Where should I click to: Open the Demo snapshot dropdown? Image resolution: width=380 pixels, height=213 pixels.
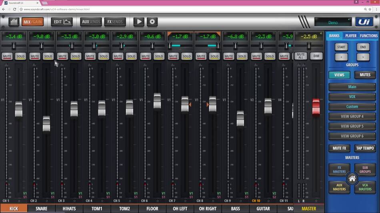click(333, 22)
